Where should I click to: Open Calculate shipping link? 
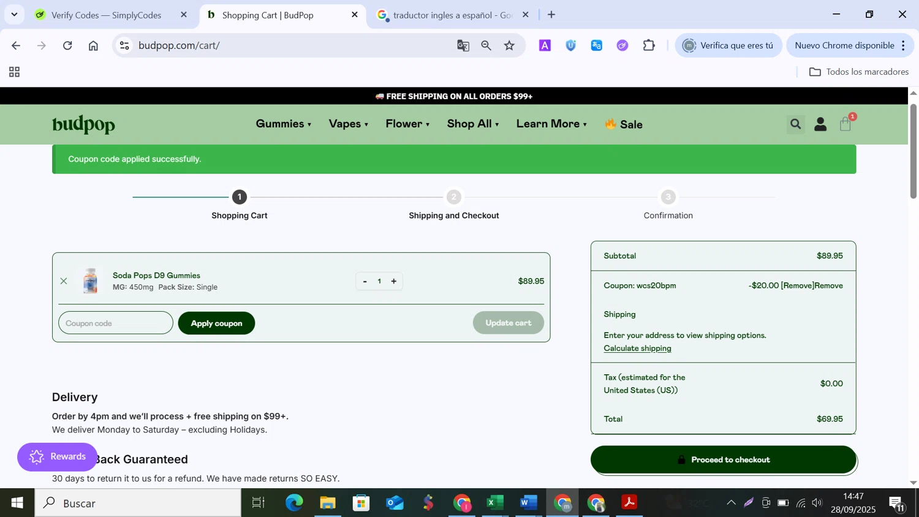637,348
